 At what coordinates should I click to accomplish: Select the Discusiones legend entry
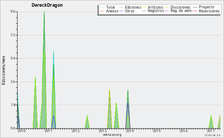178,7
